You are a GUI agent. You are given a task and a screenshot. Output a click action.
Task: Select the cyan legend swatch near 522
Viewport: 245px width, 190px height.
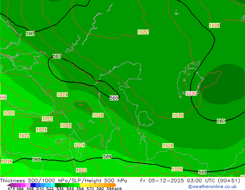[x=53, y=185]
